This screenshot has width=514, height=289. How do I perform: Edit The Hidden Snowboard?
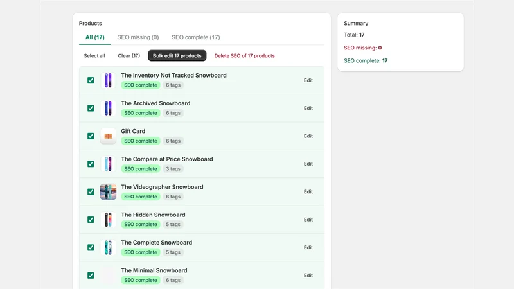click(308, 220)
